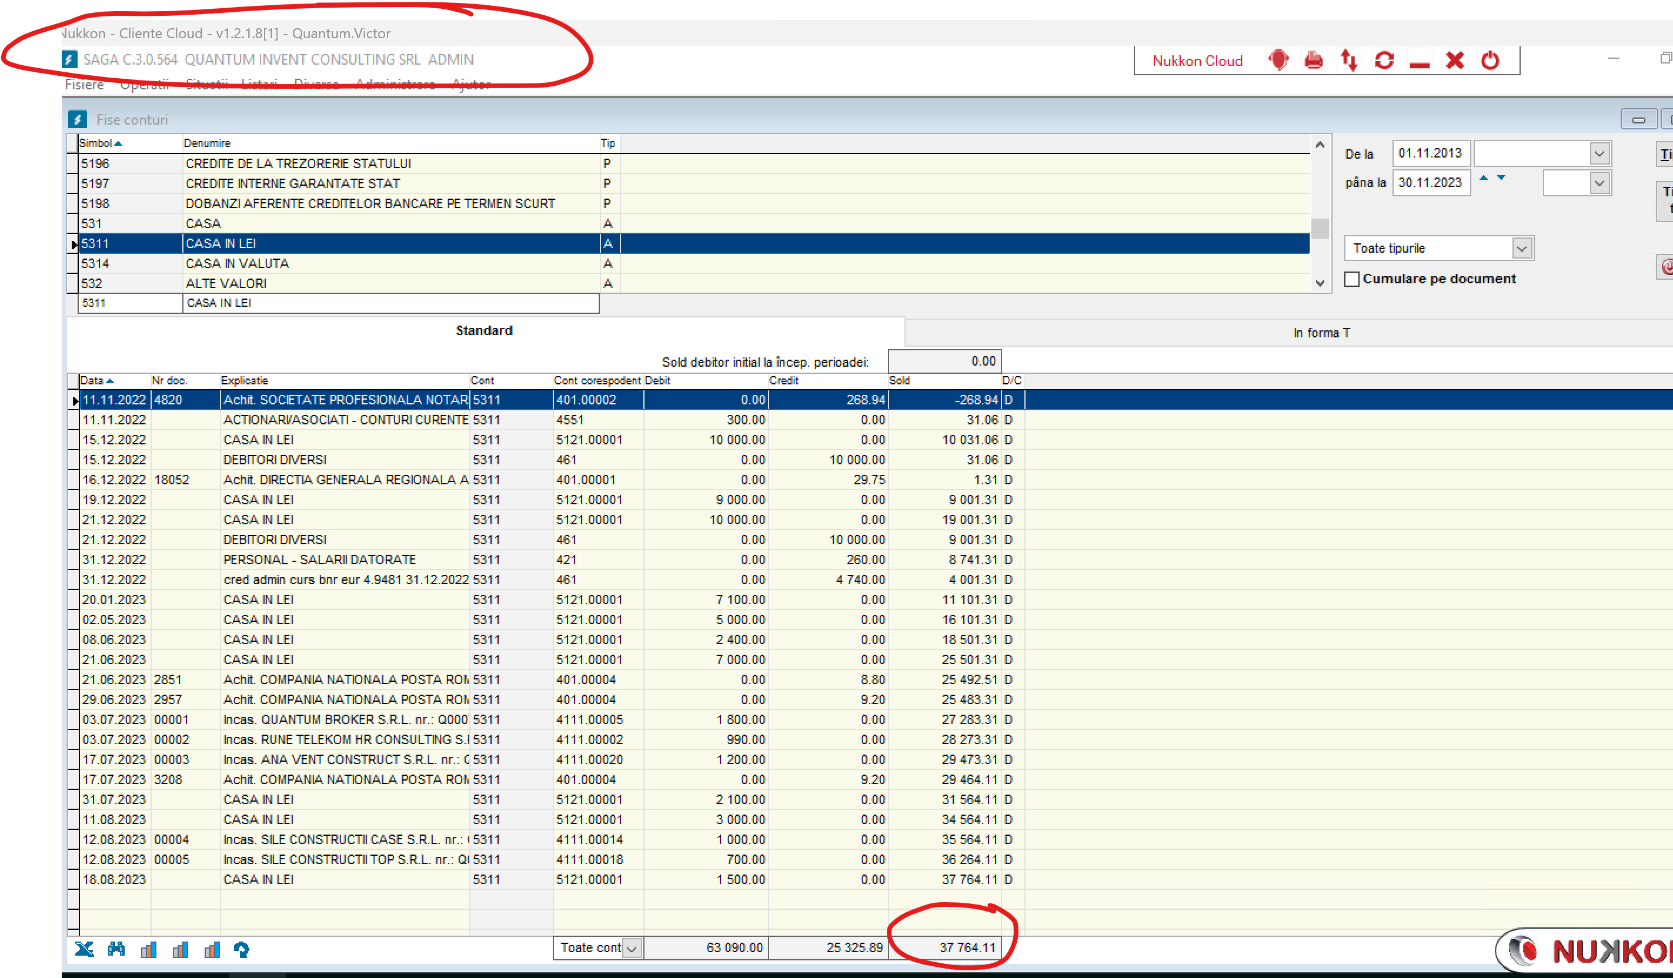Click the blue refresh arrow icon in bottom toolbar
The height and width of the screenshot is (978, 1673).
(242, 949)
